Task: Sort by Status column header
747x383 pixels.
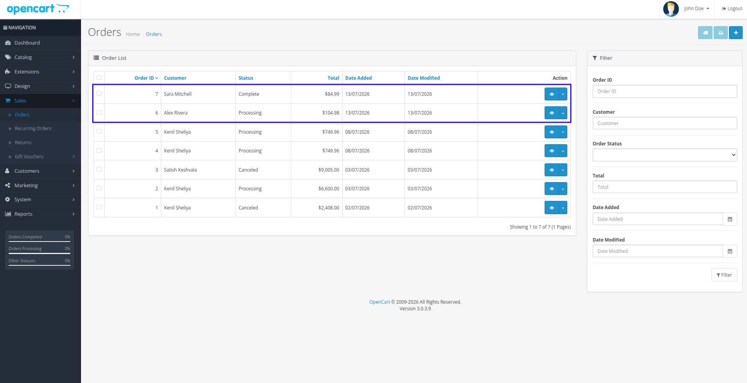Action: [x=246, y=78]
